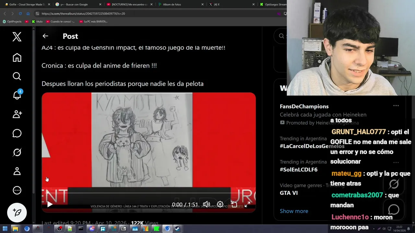This screenshot has height=233, width=415.
Task: Open Grok from the left sidebar
Action: [x=17, y=152]
